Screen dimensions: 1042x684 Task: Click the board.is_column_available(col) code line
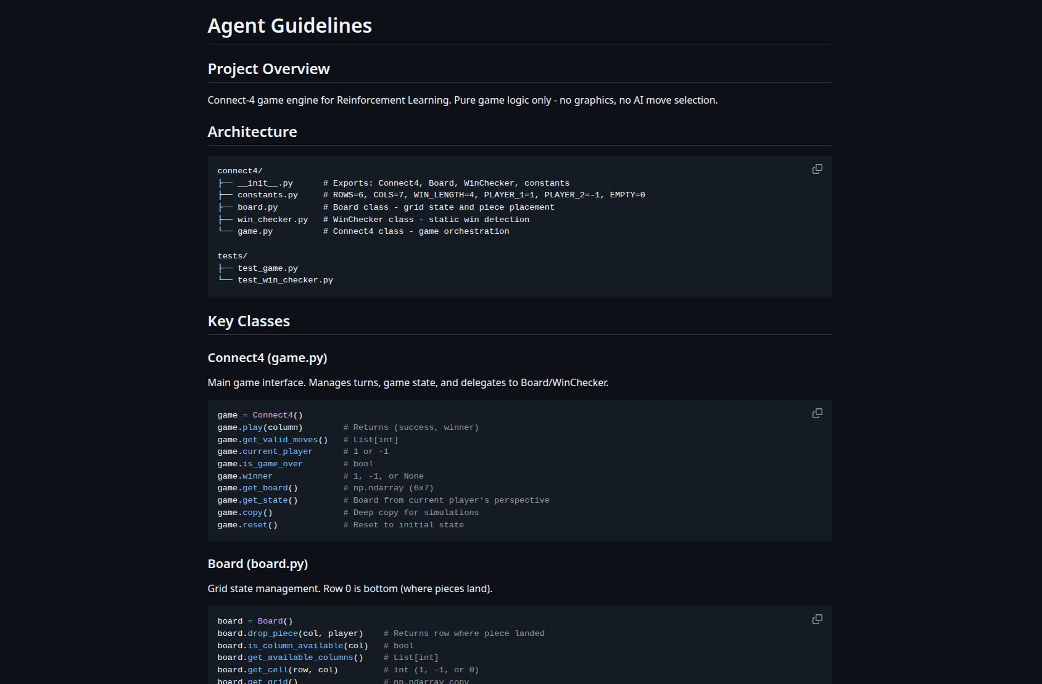point(292,646)
